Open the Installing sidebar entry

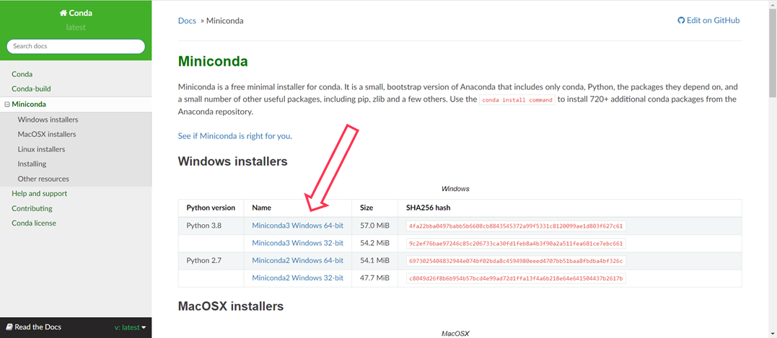click(32, 164)
